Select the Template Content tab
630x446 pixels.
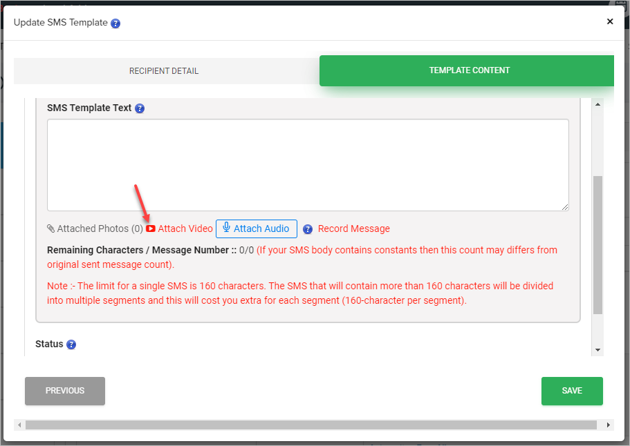click(x=469, y=70)
